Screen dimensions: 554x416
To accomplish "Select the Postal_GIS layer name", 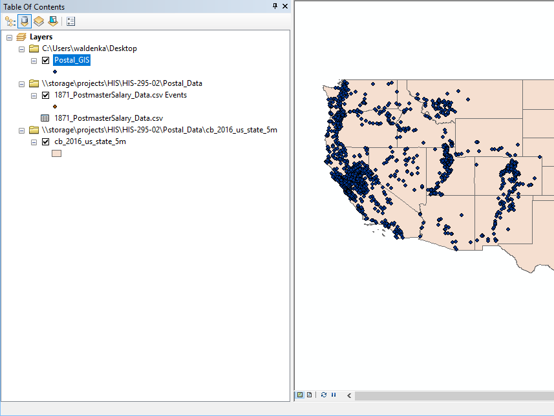I will point(71,61).
